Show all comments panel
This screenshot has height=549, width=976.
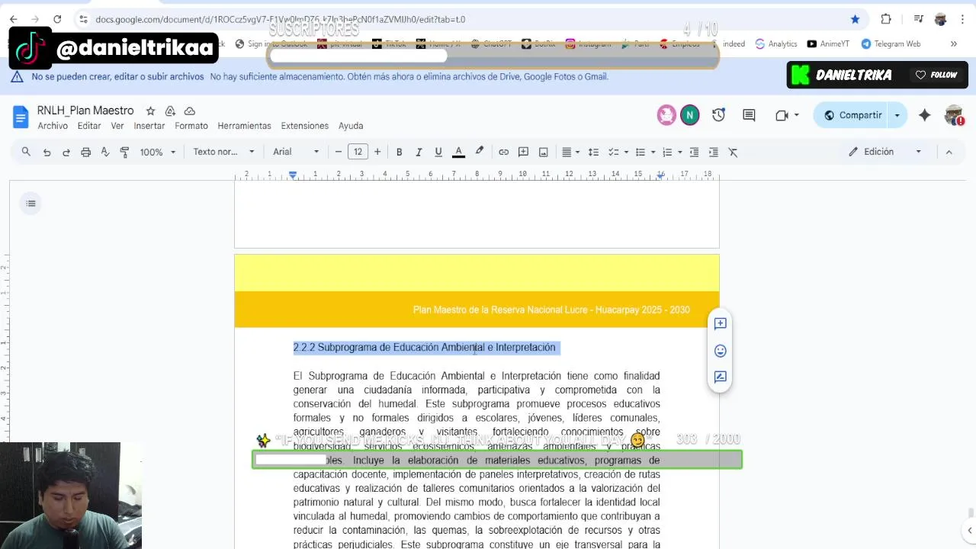point(749,115)
